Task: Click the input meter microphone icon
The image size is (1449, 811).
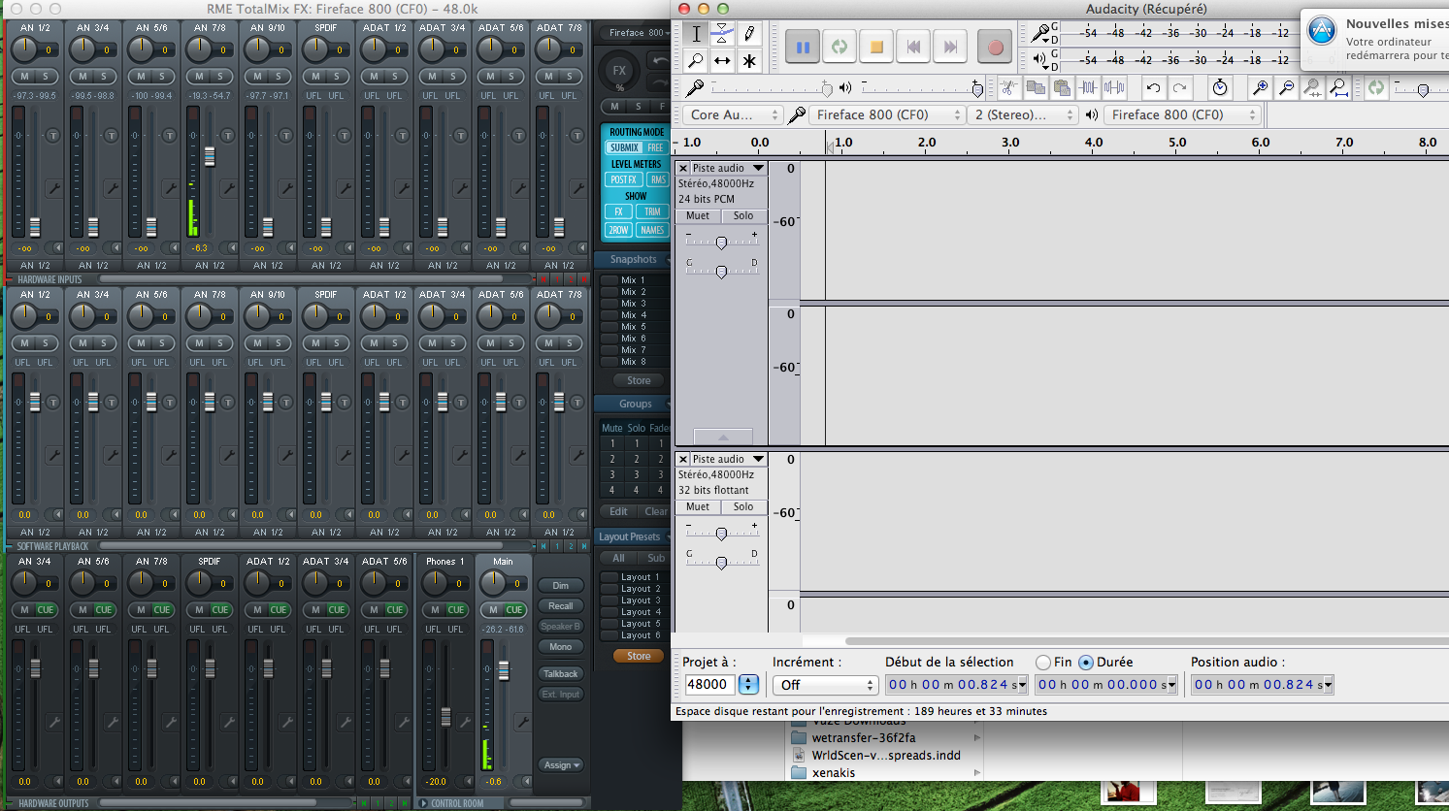Action: pyautogui.click(x=1039, y=33)
